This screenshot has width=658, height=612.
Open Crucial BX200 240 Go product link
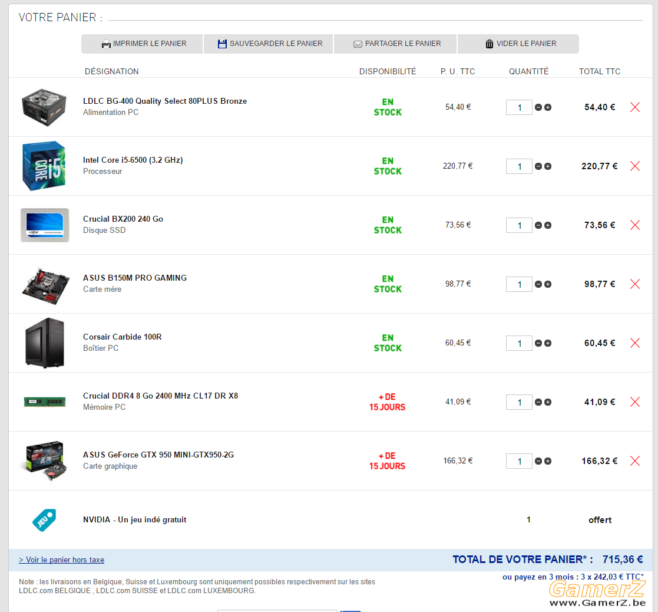click(123, 219)
